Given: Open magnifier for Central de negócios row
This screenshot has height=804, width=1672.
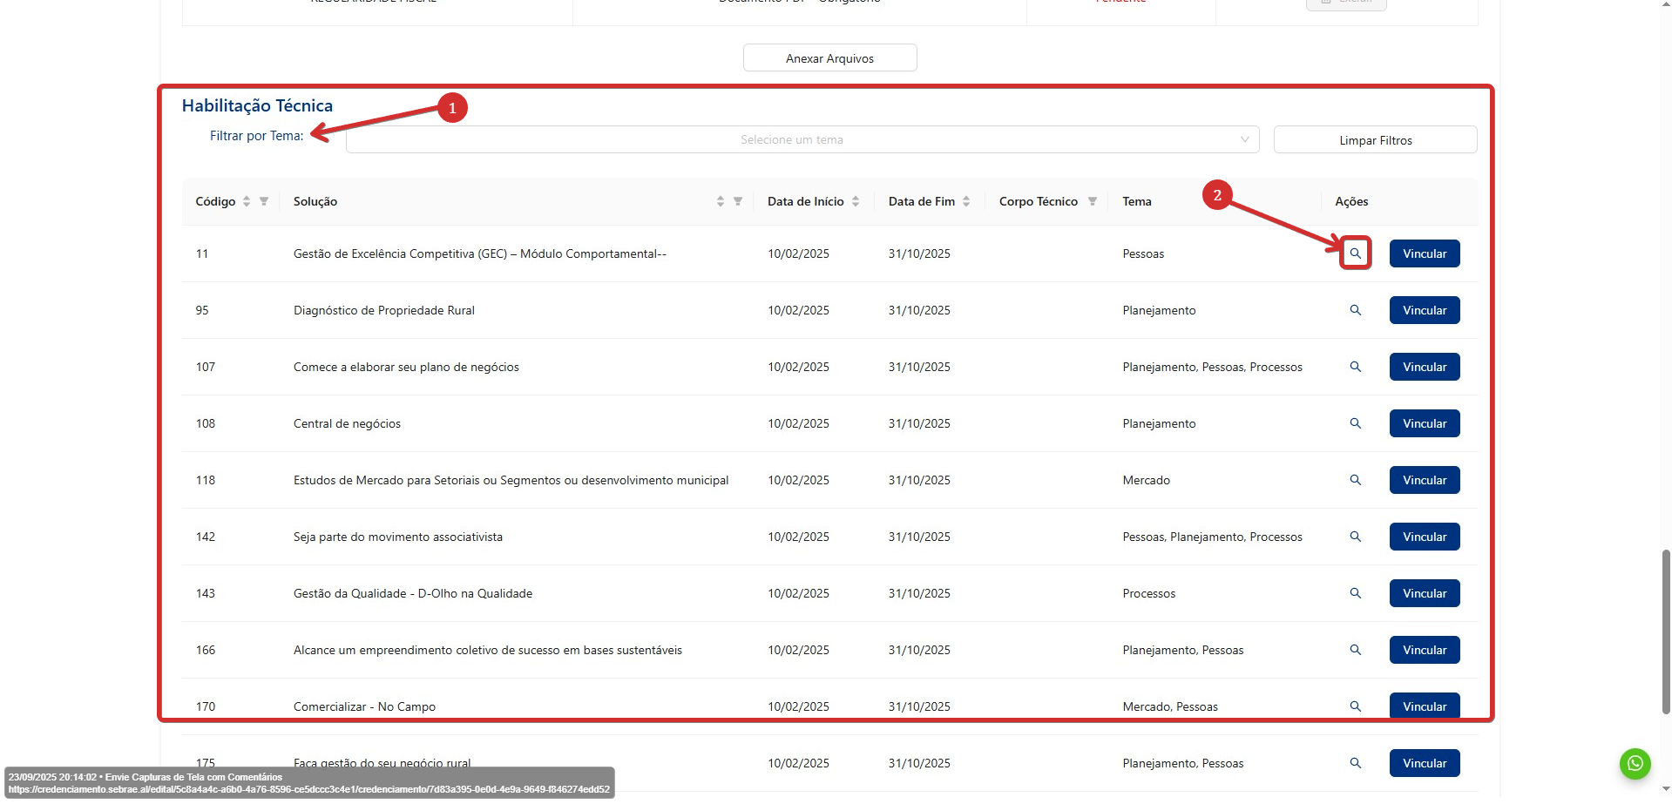Looking at the screenshot, I should [x=1355, y=423].
